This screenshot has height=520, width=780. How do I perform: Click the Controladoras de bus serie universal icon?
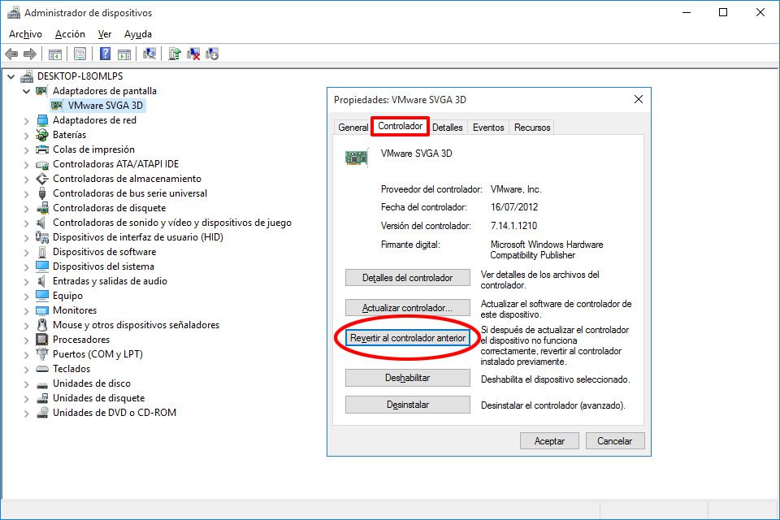41,193
